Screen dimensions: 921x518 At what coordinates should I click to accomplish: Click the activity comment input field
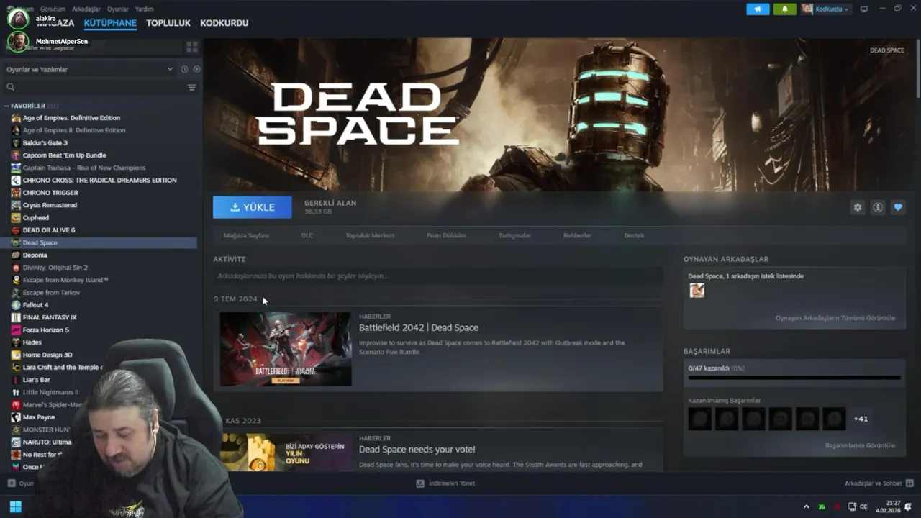(x=437, y=276)
